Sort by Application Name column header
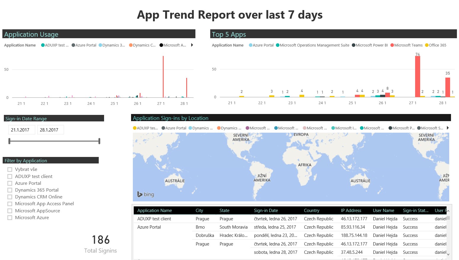 pyautogui.click(x=154, y=211)
